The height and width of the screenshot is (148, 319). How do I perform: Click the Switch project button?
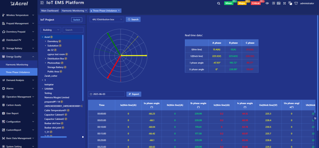tap(77, 20)
